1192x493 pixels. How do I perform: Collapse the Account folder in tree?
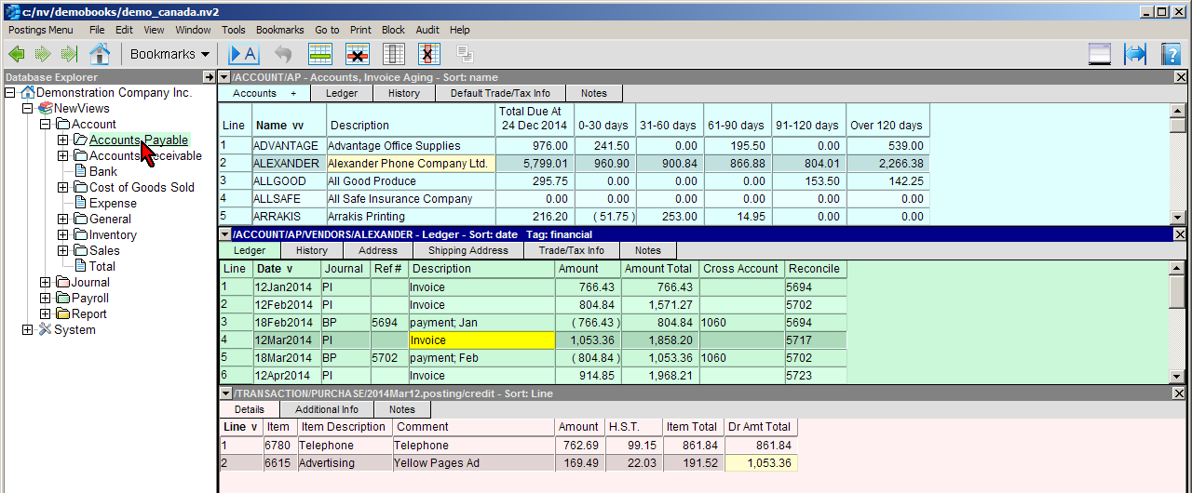(x=46, y=125)
